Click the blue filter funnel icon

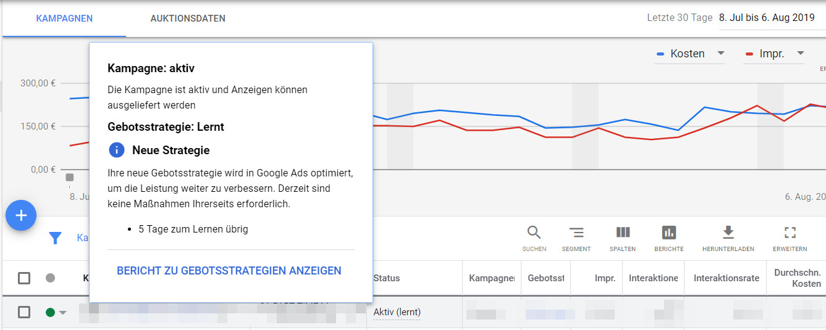coord(55,237)
